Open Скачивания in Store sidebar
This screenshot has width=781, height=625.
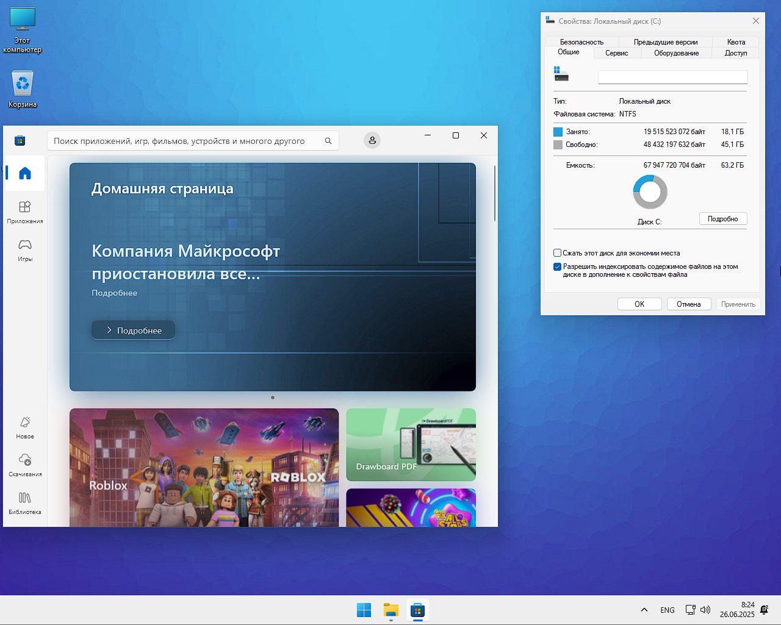25,465
